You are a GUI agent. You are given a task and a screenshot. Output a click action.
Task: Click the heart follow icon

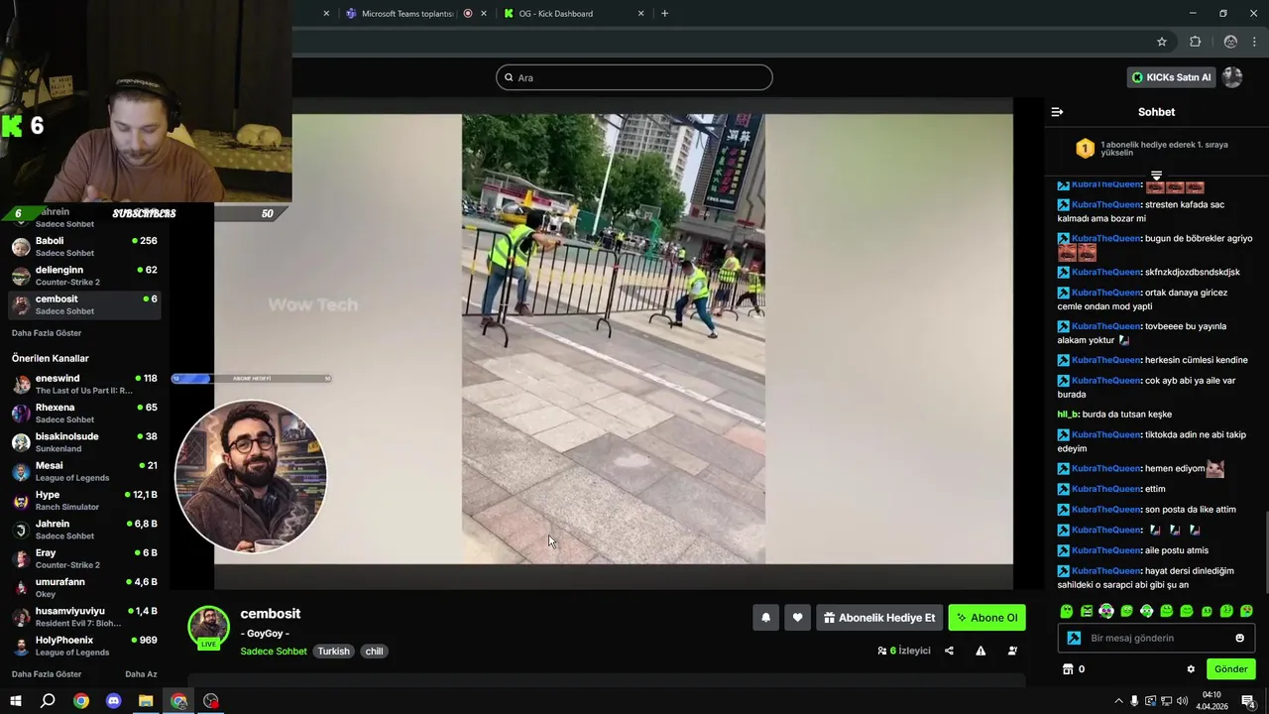coord(797,618)
